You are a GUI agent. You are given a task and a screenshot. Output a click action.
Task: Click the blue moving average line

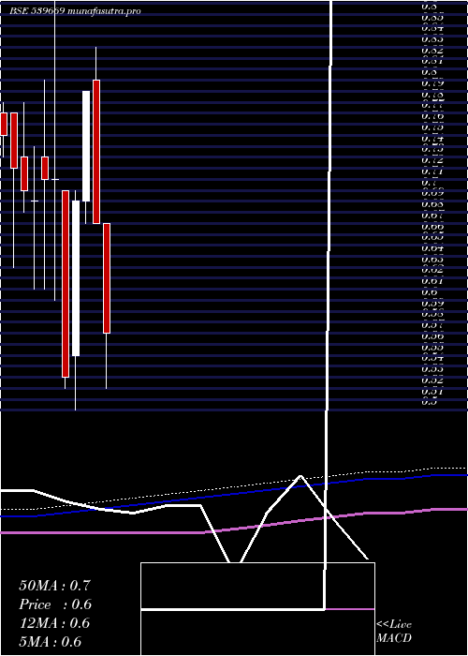tap(234, 497)
